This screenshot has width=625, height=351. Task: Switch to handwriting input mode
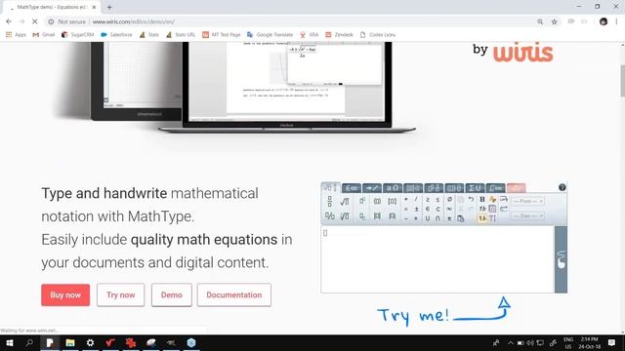click(561, 259)
